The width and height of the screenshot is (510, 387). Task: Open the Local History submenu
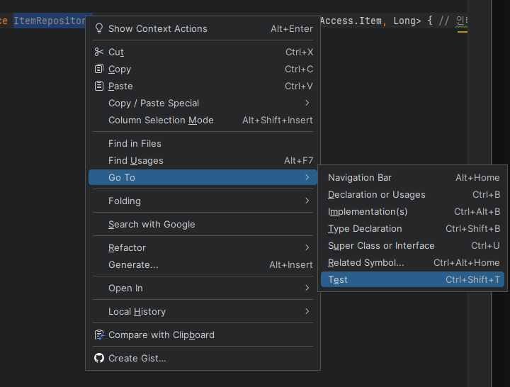(x=307, y=311)
